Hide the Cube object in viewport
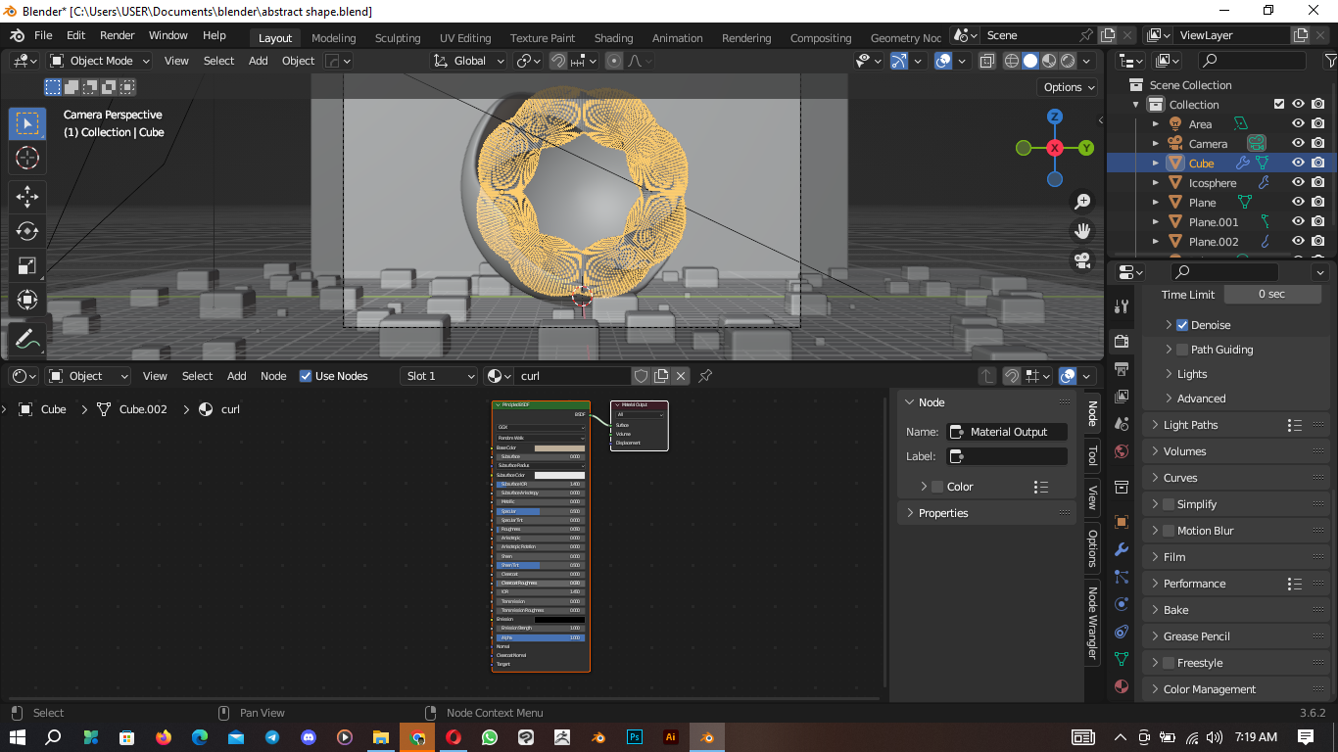 (x=1298, y=164)
